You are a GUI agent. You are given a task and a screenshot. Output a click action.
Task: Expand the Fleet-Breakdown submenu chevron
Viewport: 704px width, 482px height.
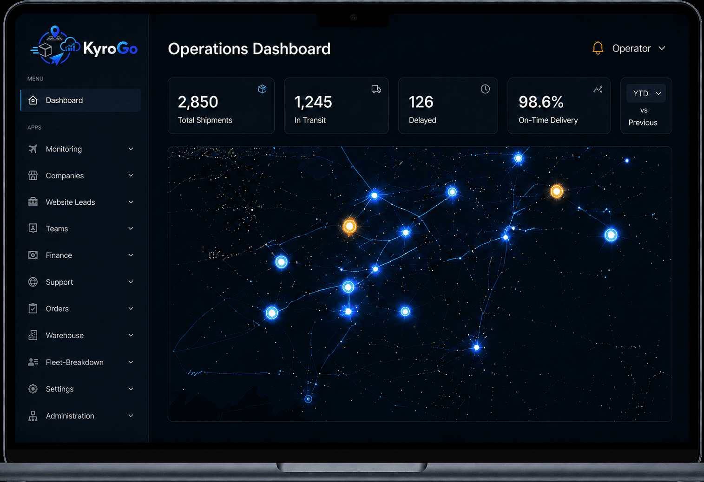131,362
